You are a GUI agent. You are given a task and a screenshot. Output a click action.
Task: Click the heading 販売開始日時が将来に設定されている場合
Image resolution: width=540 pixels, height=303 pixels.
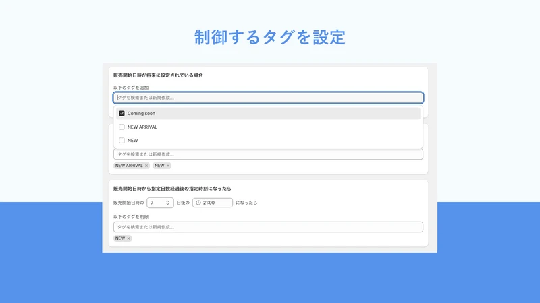click(x=158, y=75)
